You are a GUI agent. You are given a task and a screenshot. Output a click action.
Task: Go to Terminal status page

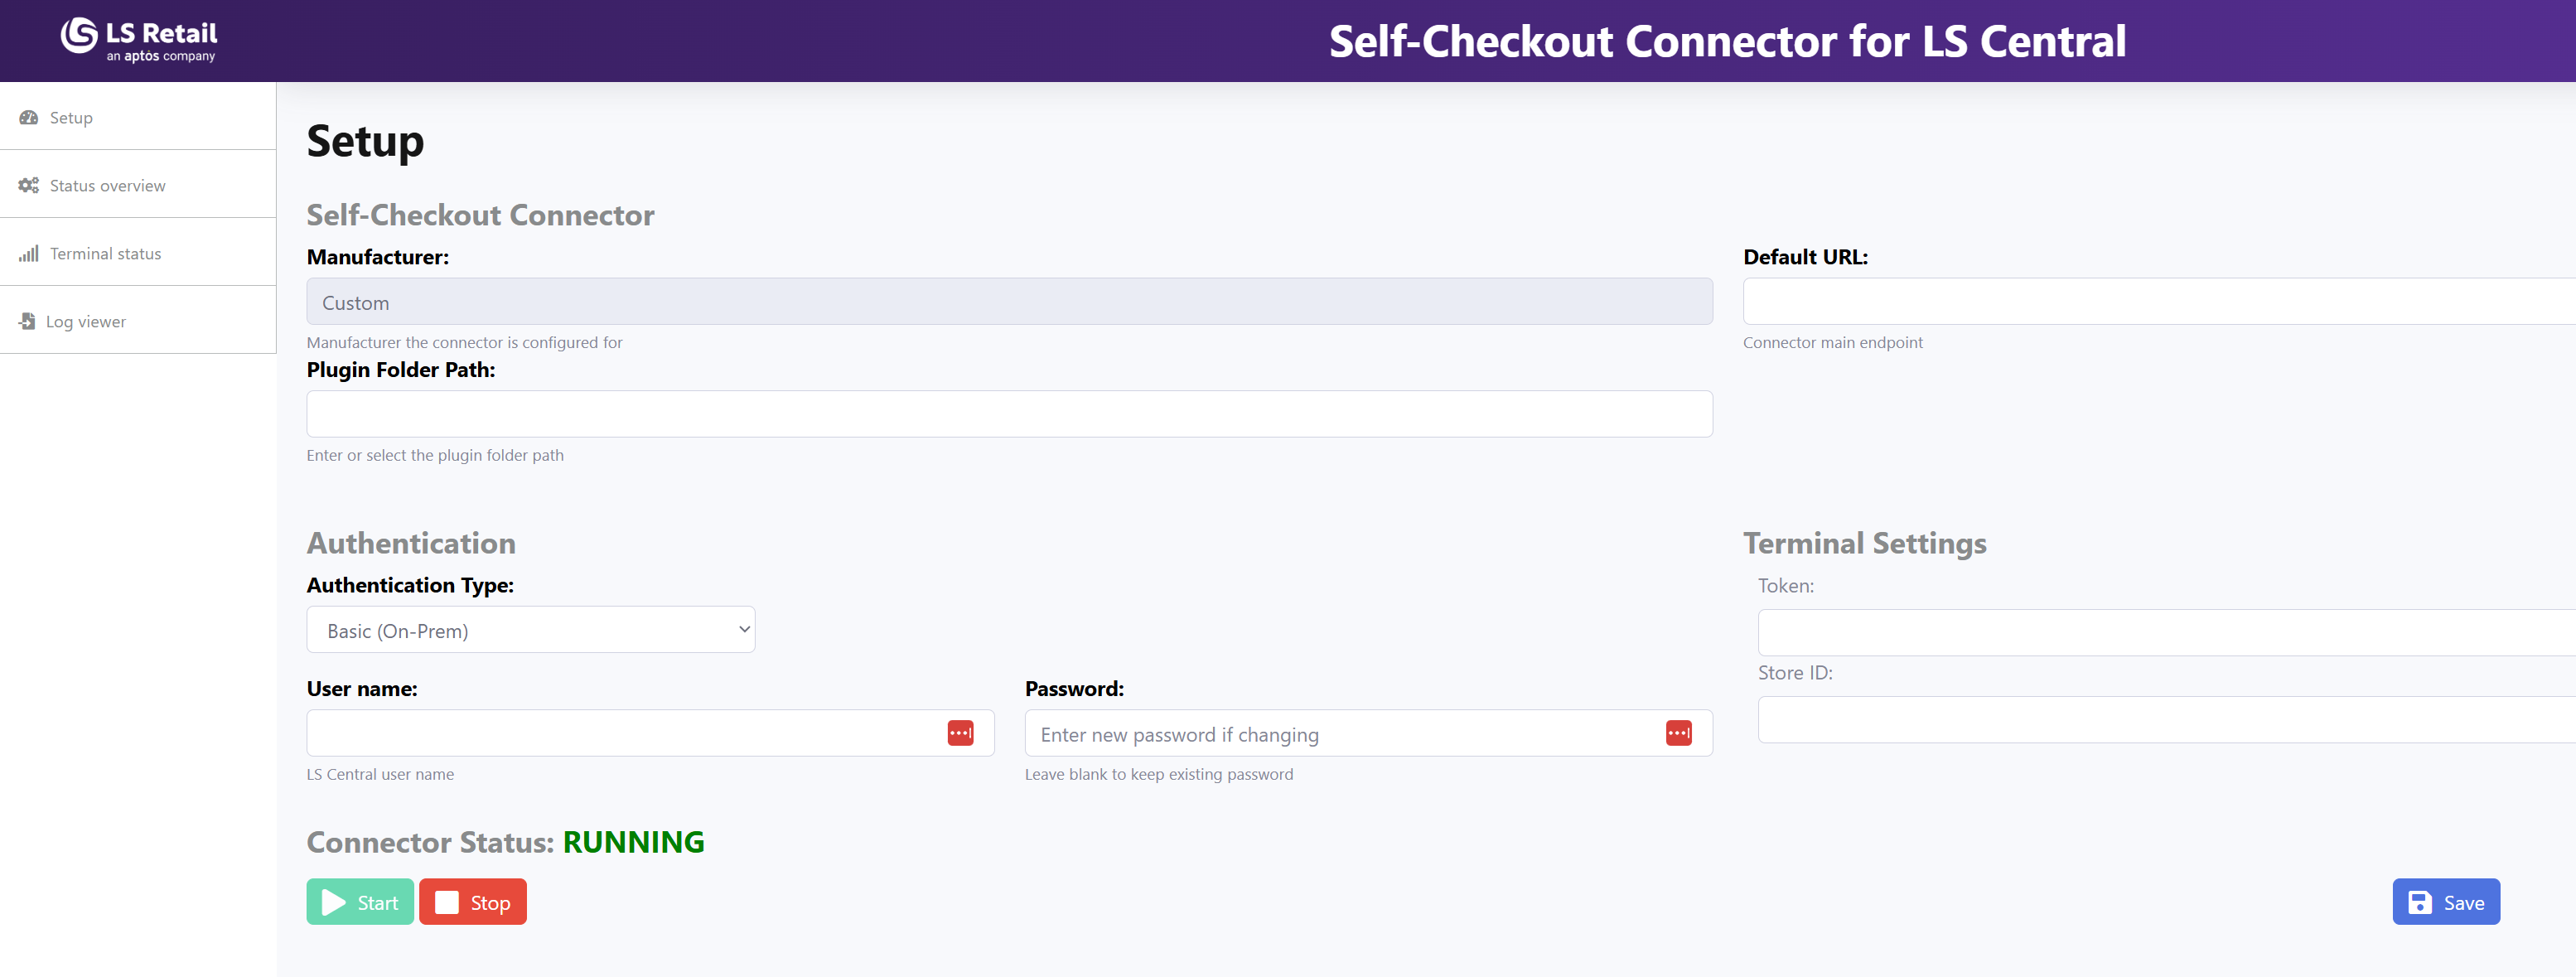106,253
